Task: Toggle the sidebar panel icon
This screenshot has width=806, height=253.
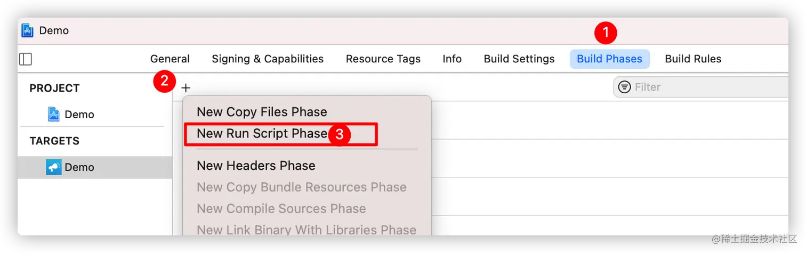Action: 26,59
